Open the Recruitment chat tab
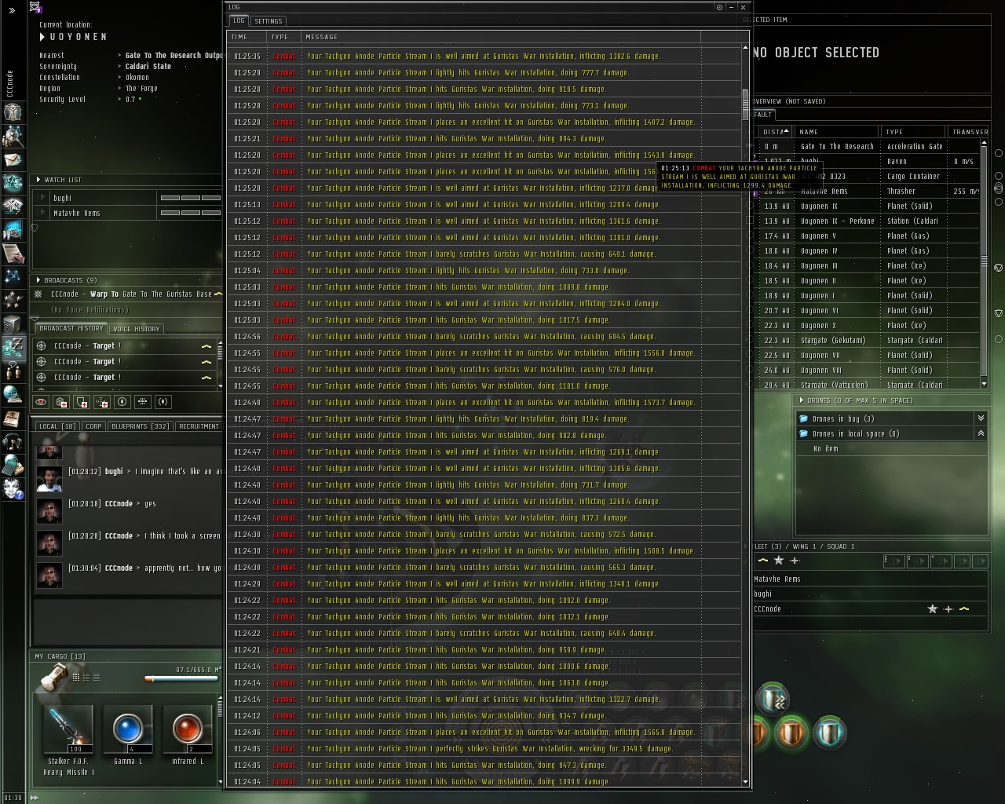 pos(199,426)
